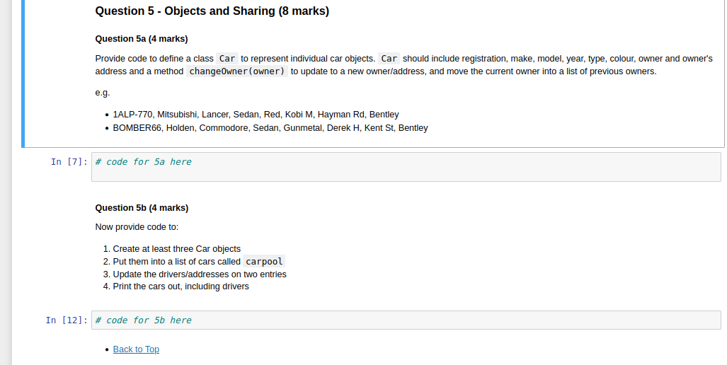Click inside the 5b code cell
Viewport: 727px width, 365px height.
click(406, 320)
